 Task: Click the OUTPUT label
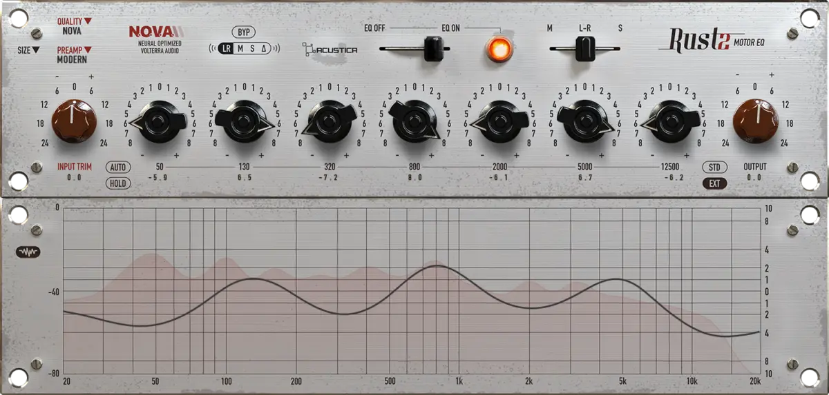point(754,167)
